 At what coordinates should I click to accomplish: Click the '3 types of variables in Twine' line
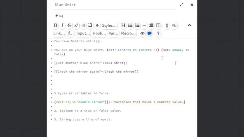point(81,93)
